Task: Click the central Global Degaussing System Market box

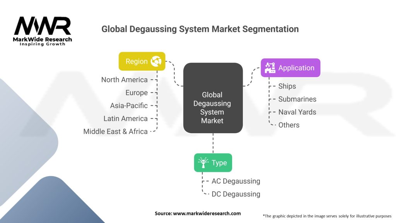Action: pyautogui.click(x=213, y=98)
